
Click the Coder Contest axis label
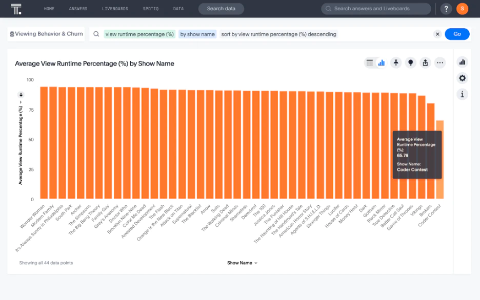(x=430, y=216)
